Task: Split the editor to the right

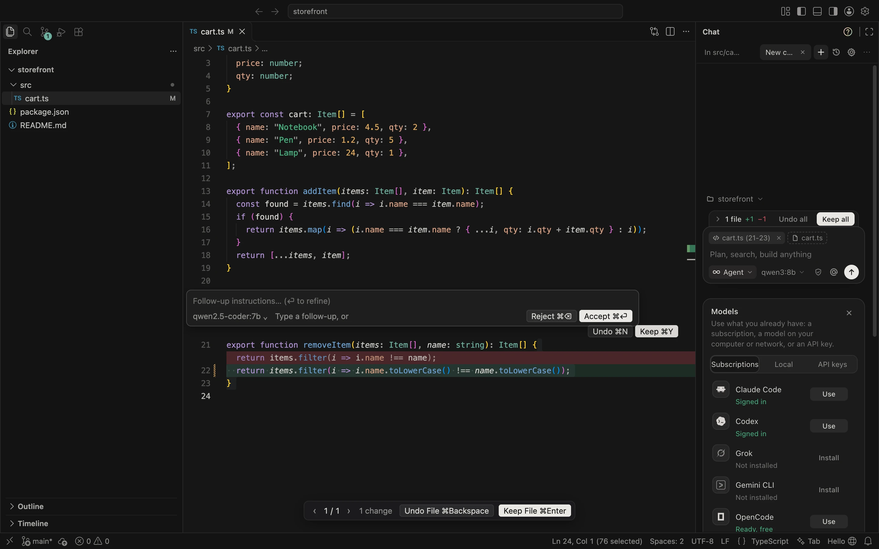Action: pyautogui.click(x=670, y=32)
